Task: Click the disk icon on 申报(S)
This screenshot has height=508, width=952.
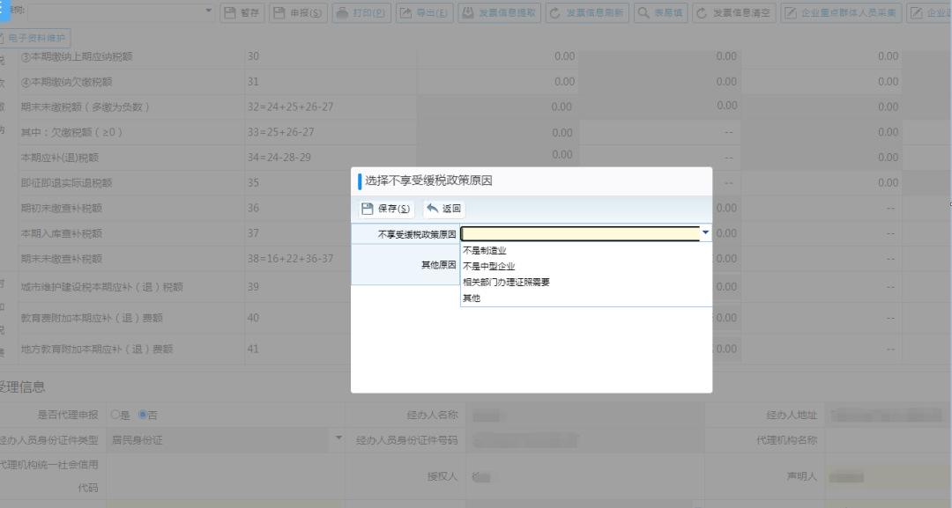Action: tap(279, 12)
